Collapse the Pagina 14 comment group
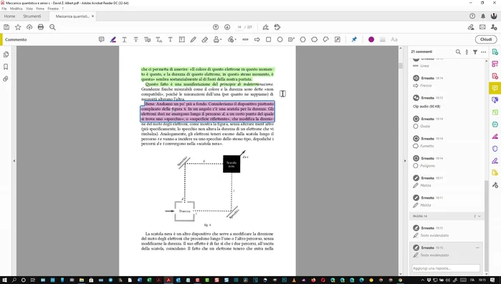501x284 pixels. (x=479, y=216)
